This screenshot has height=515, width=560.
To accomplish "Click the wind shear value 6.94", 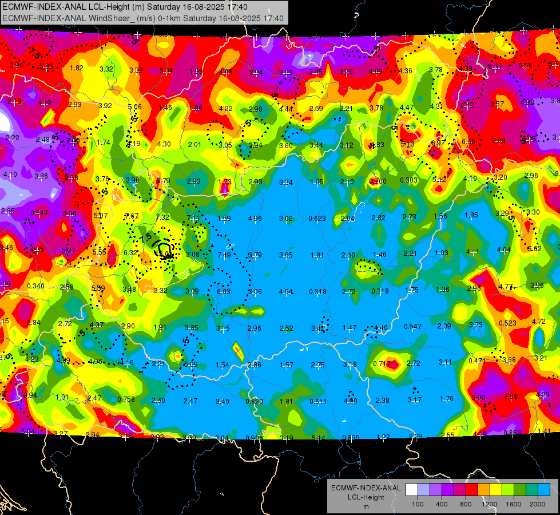I will point(28,431).
